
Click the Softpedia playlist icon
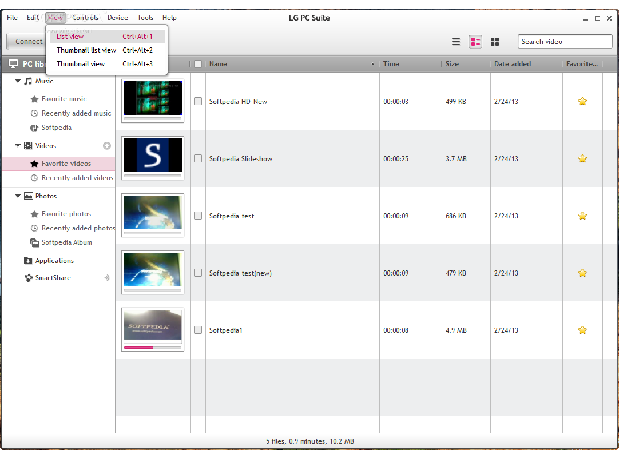(34, 128)
